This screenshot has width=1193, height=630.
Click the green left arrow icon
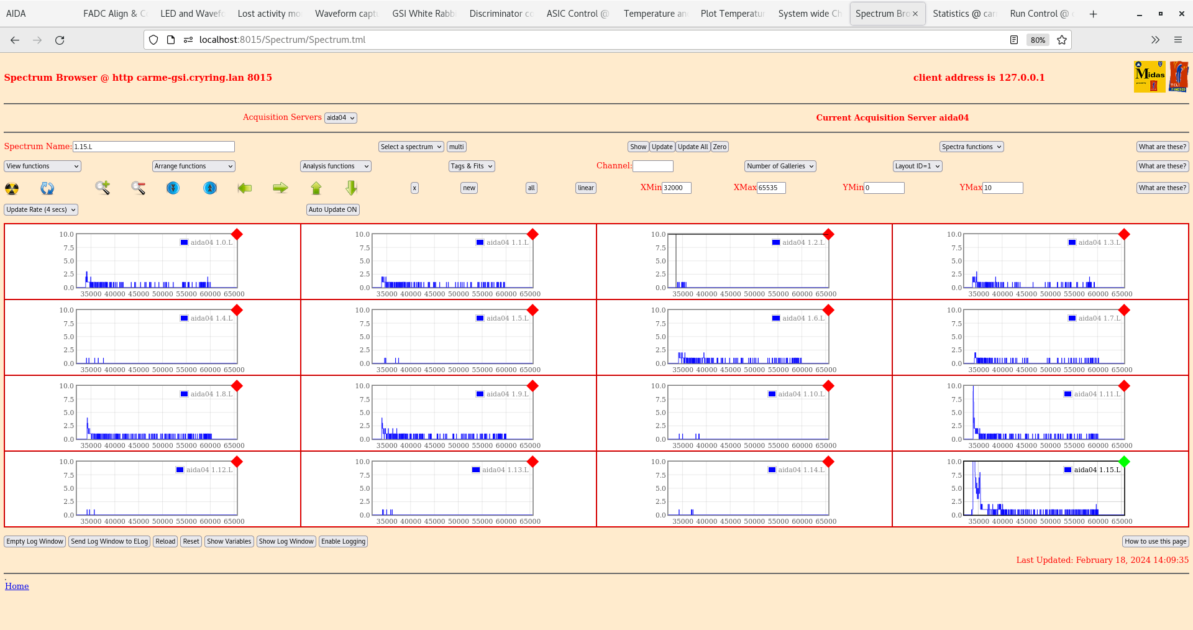click(245, 188)
